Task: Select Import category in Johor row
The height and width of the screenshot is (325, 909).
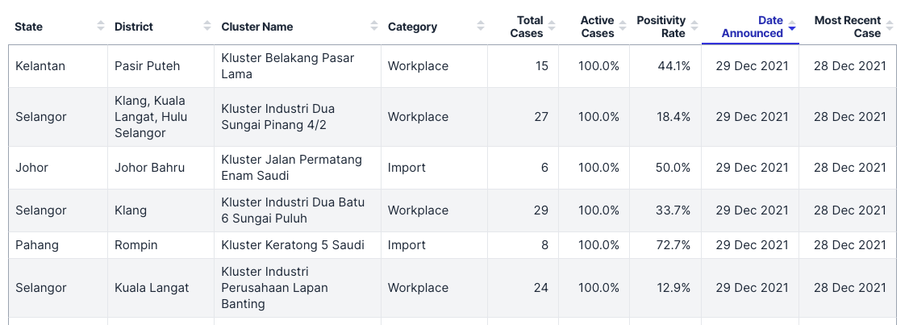Action: [407, 168]
